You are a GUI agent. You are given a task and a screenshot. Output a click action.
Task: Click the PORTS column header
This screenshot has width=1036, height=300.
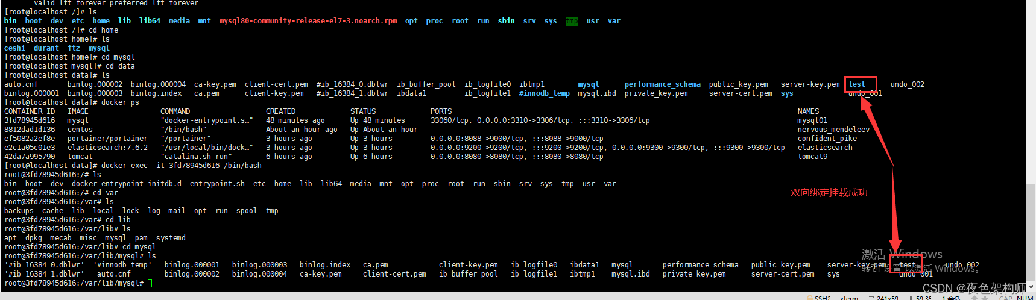click(441, 111)
